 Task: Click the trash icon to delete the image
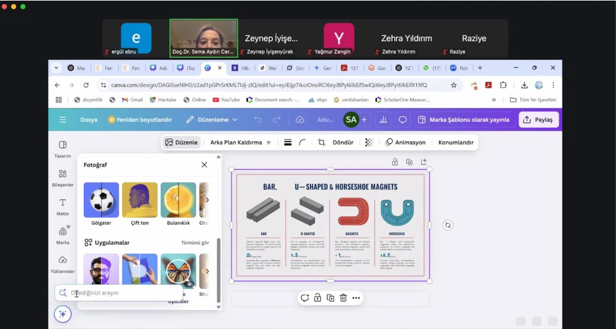tap(343, 298)
